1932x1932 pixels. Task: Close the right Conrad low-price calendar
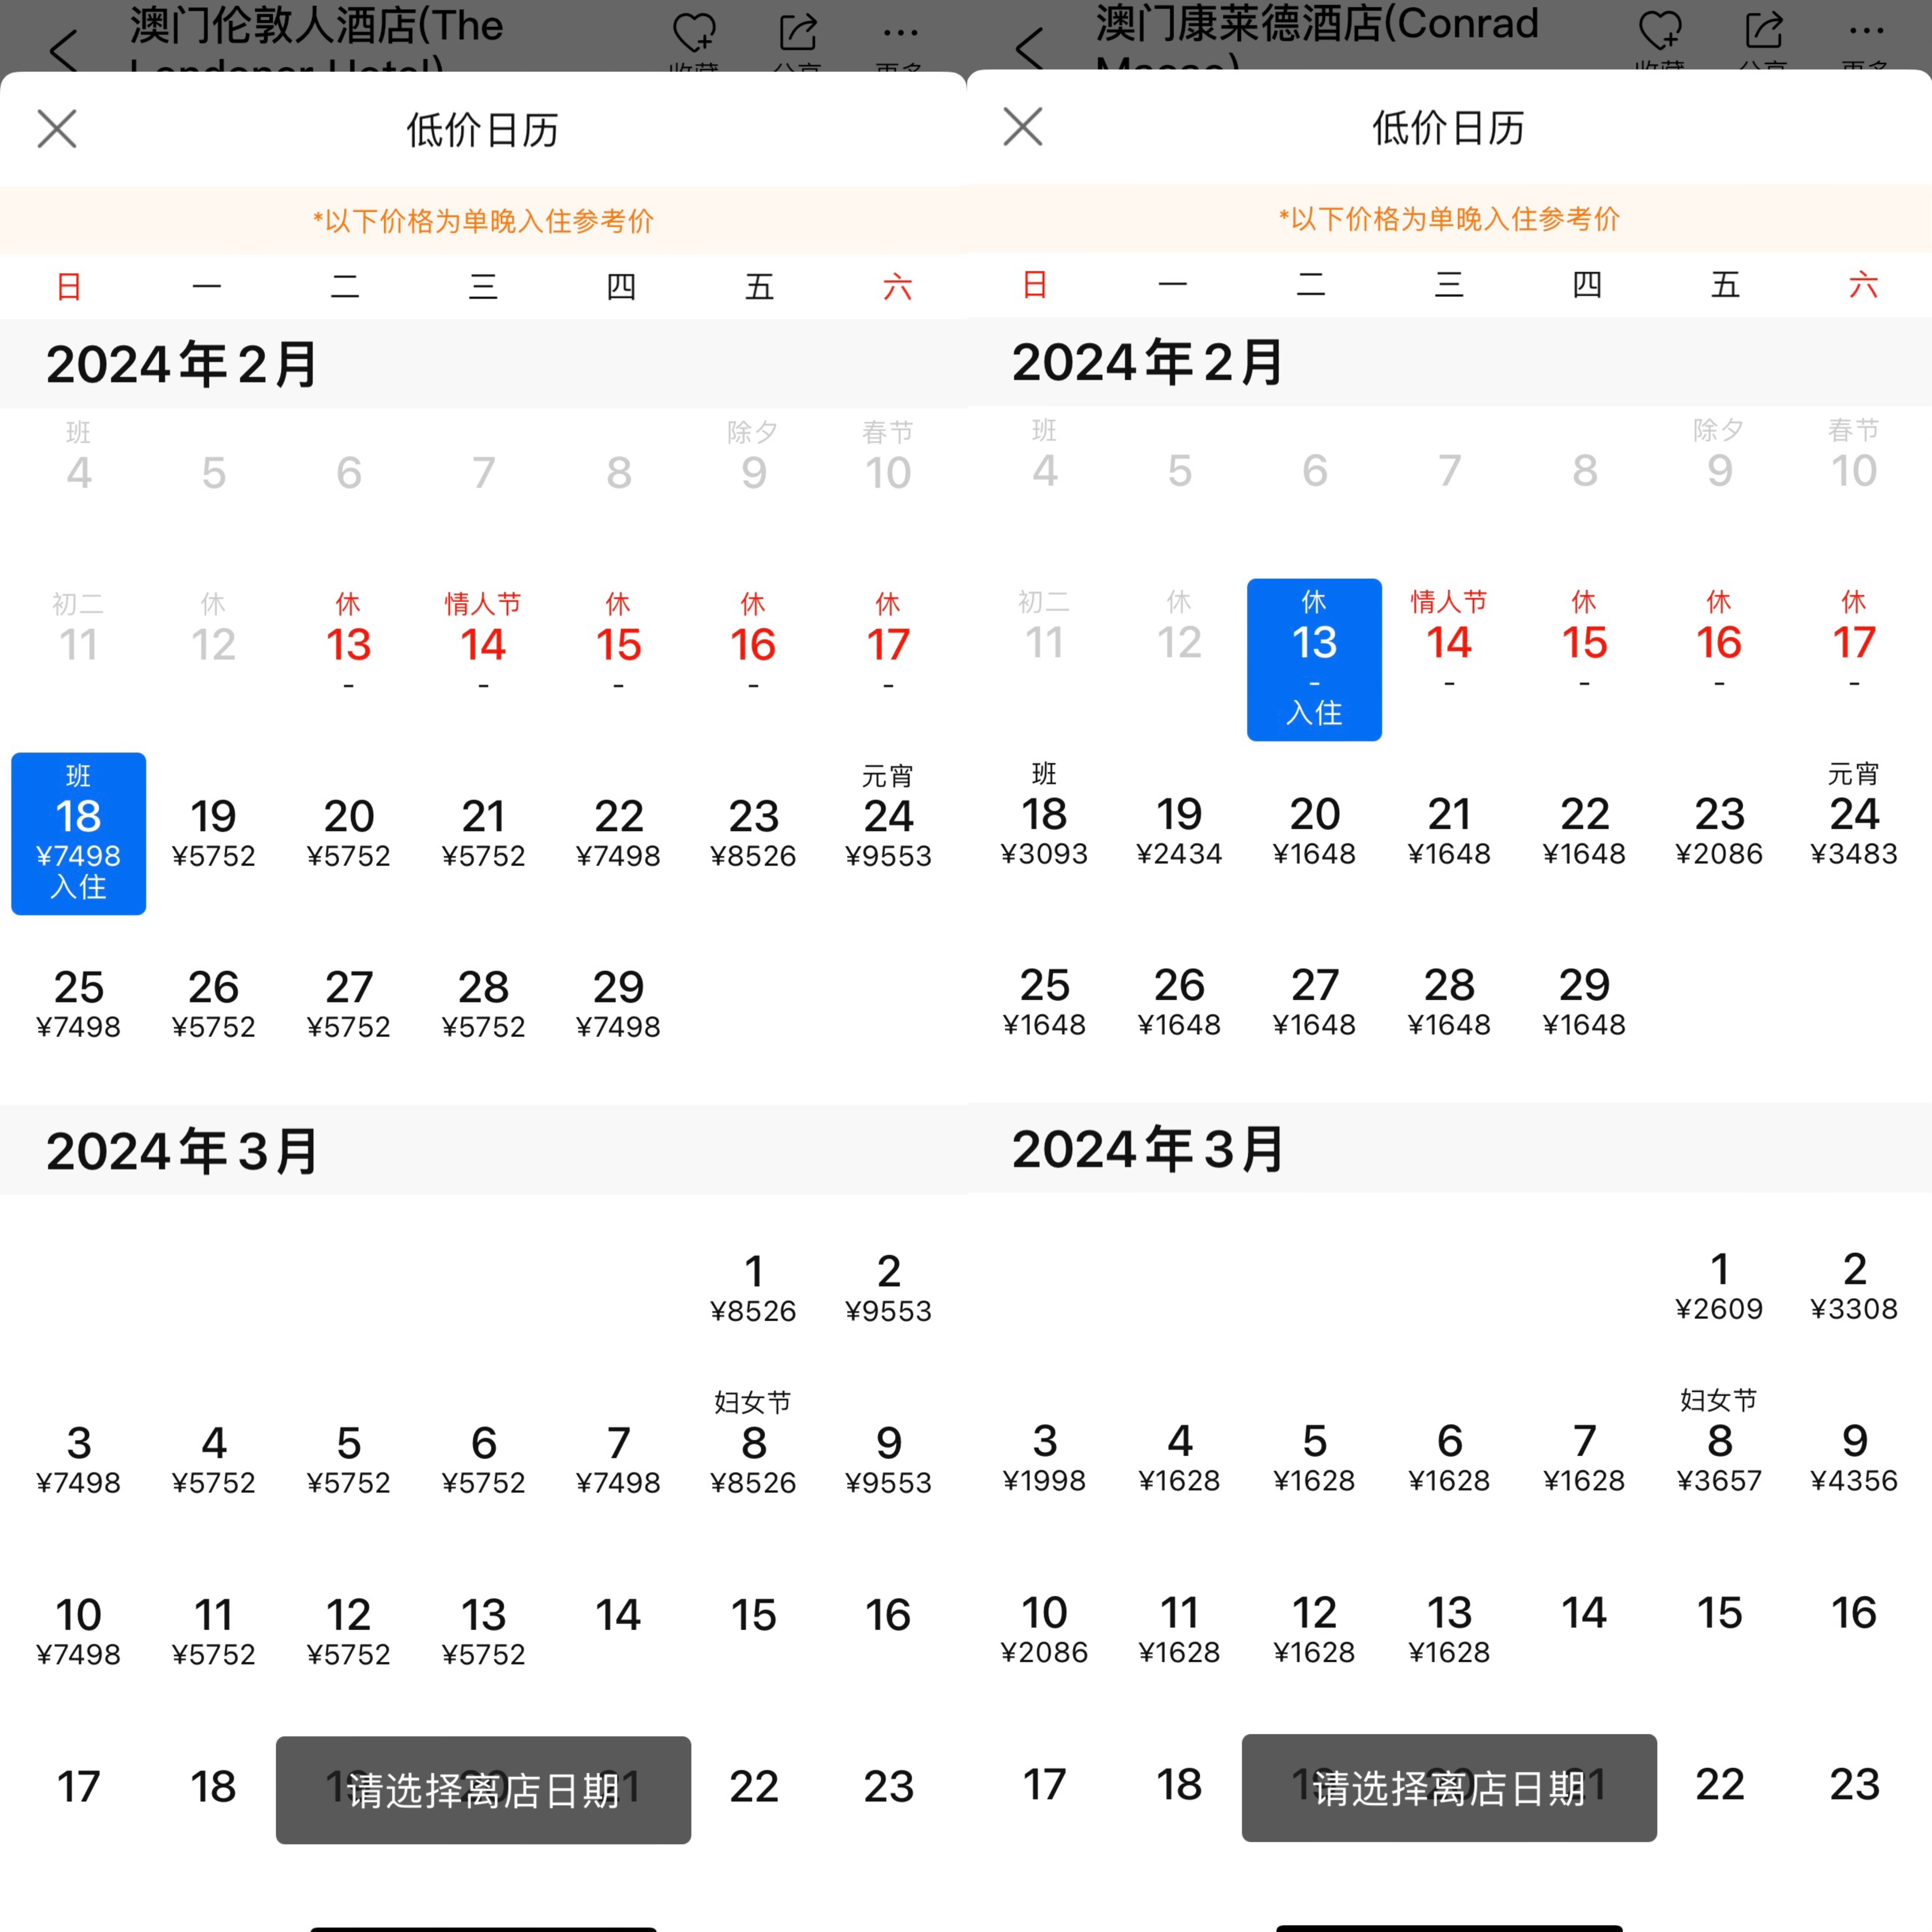pos(1023,127)
